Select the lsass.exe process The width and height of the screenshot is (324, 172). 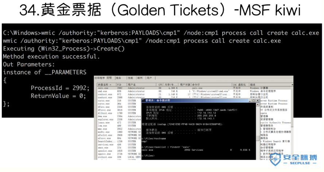[119, 123]
